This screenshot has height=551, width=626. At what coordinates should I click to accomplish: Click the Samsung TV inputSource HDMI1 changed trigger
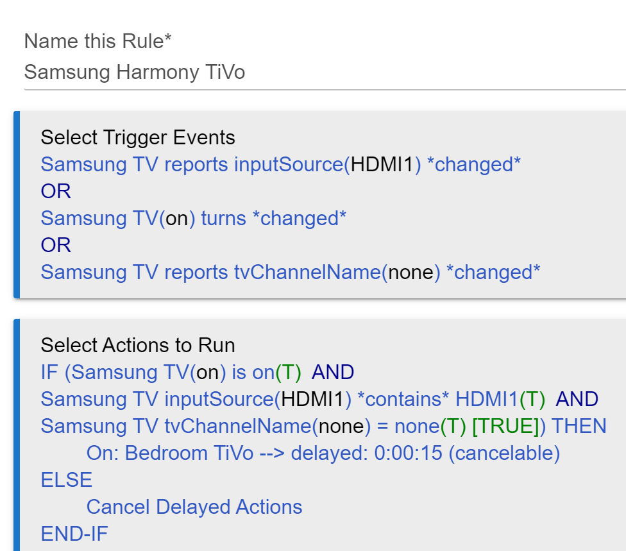[281, 164]
